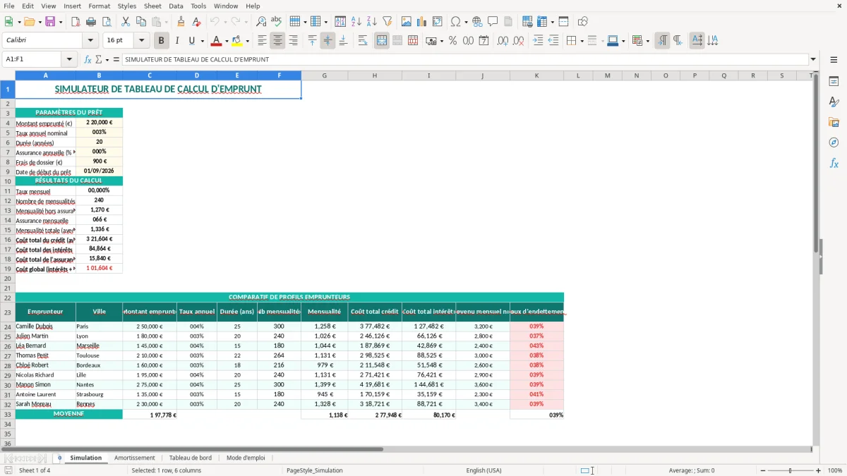Open the Font Name dropdown arrow
The height and width of the screenshot is (476, 847).
(x=90, y=41)
